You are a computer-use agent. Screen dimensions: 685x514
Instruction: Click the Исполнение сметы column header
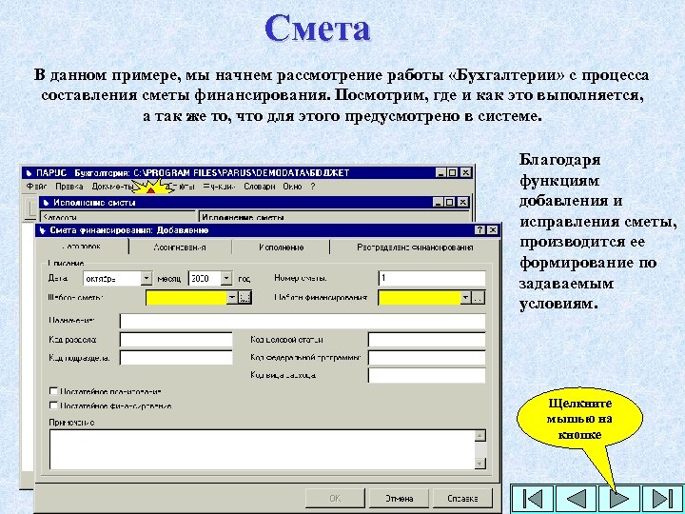click(334, 217)
